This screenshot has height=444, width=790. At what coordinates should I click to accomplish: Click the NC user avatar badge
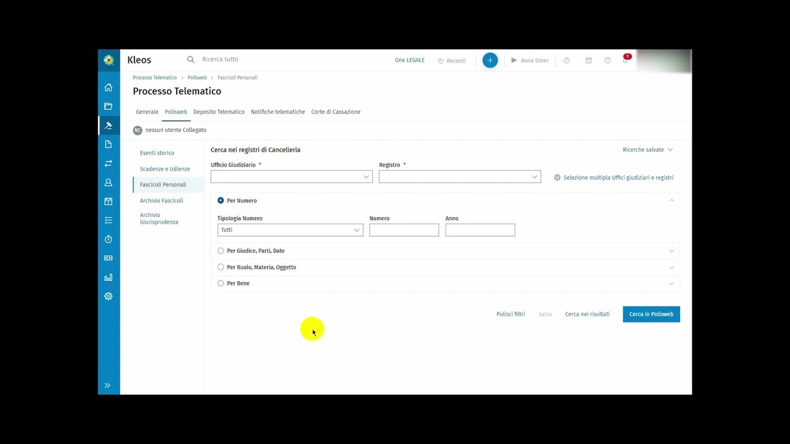click(138, 130)
